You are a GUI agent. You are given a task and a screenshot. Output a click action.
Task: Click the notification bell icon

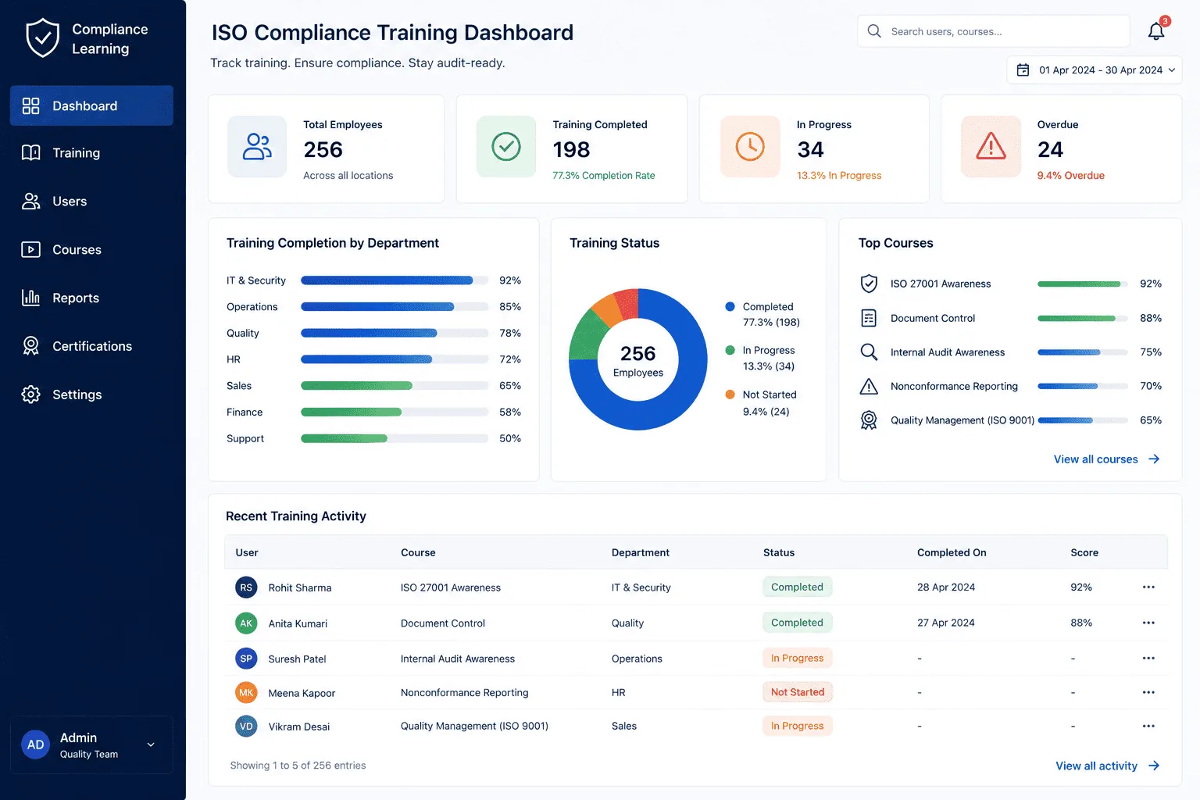click(x=1156, y=31)
